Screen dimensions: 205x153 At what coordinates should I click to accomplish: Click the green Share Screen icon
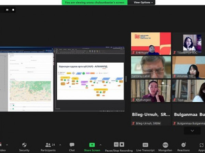point(92,145)
